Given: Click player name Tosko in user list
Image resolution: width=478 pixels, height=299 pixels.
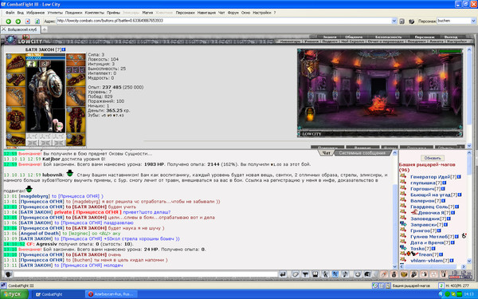Looking at the screenshot, I should (417, 248).
